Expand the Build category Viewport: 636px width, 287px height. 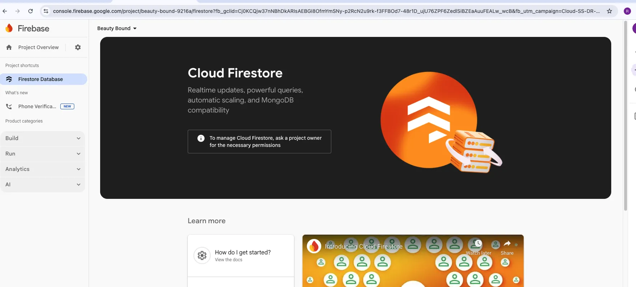[x=43, y=138]
